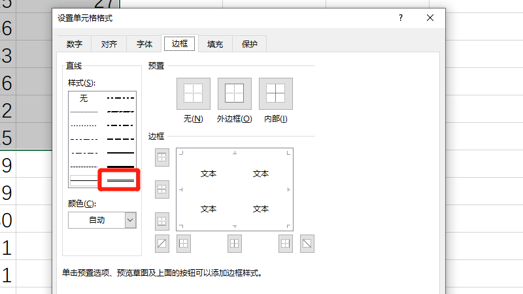Image resolution: width=523 pixels, height=294 pixels.
Task: Toggle the diagonal-up border button
Action: [162, 244]
